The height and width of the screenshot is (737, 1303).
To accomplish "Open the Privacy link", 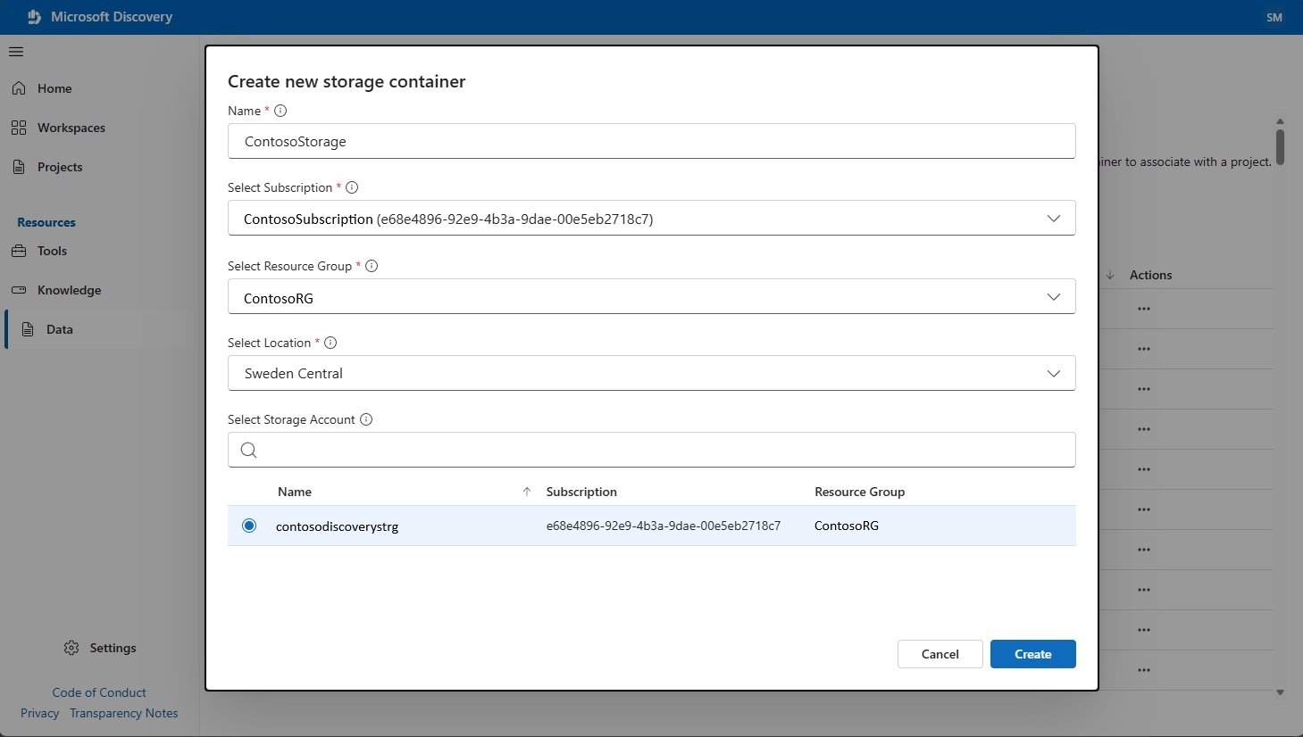I will 39,713.
